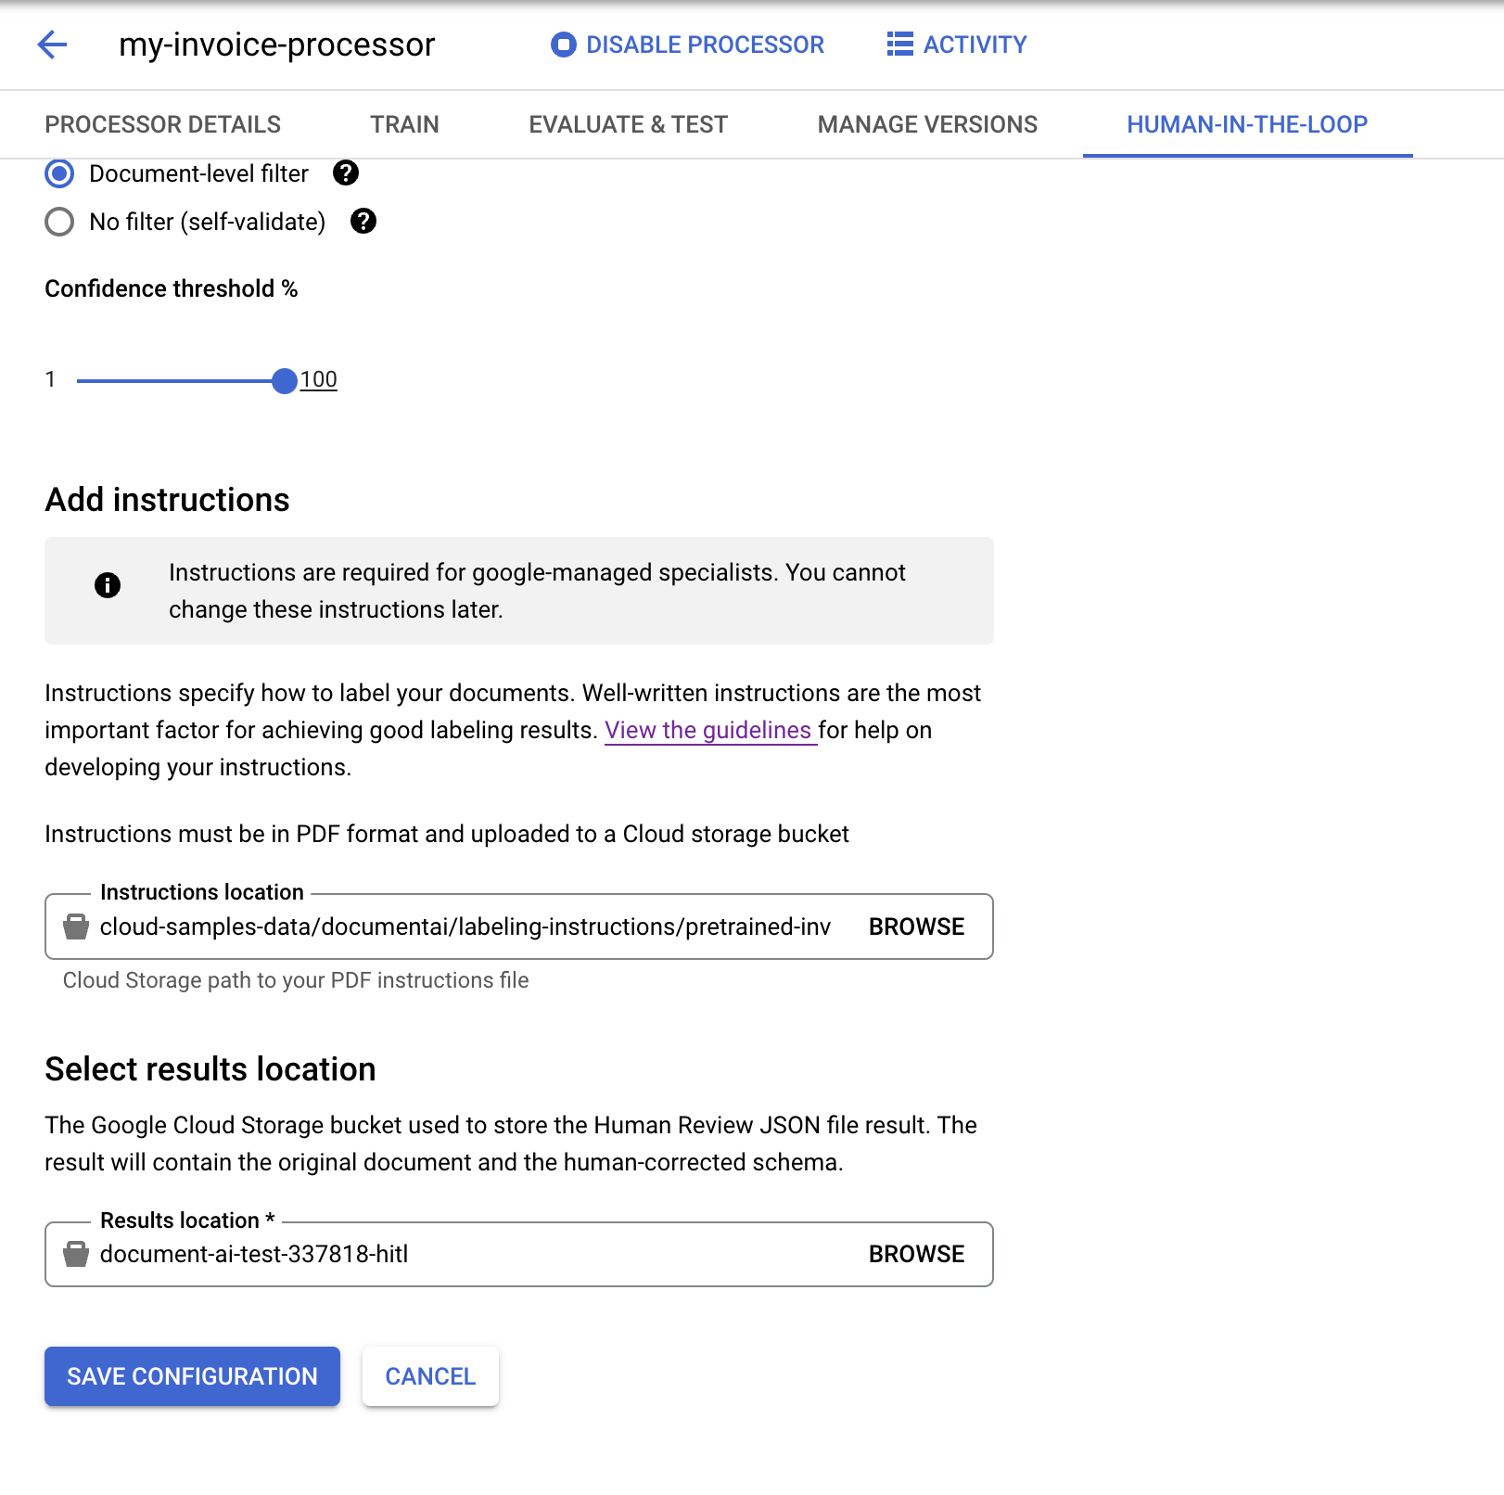This screenshot has height=1495, width=1504.
Task: Click the Cancel button
Action: tap(430, 1376)
